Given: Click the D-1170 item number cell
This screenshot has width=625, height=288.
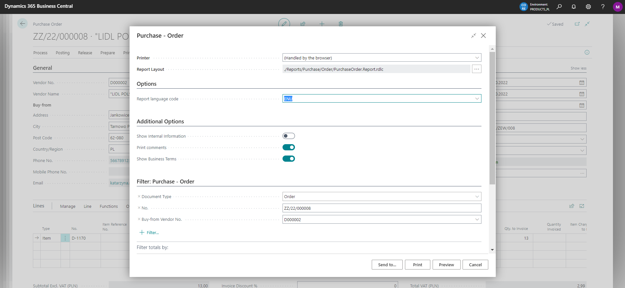Looking at the screenshot, I should 85,238.
